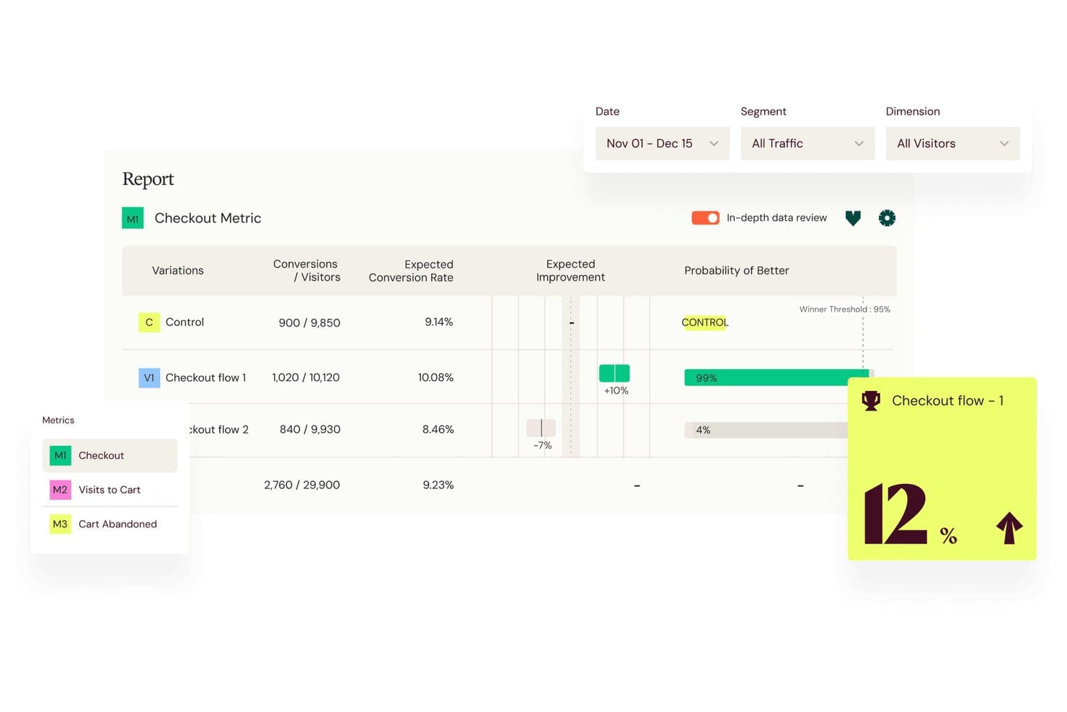Click the 1,020 / 10,120 cell

click(306, 377)
